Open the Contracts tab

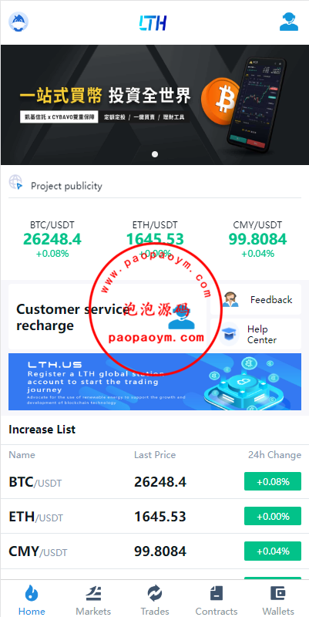(217, 600)
